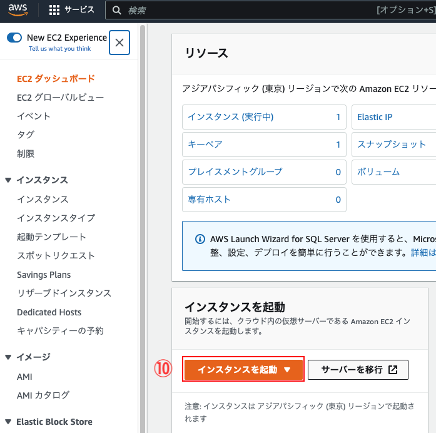The height and width of the screenshot is (433, 436).
Task: Open dropdown arrow on インスタンスを起動 button
Action: coord(287,370)
